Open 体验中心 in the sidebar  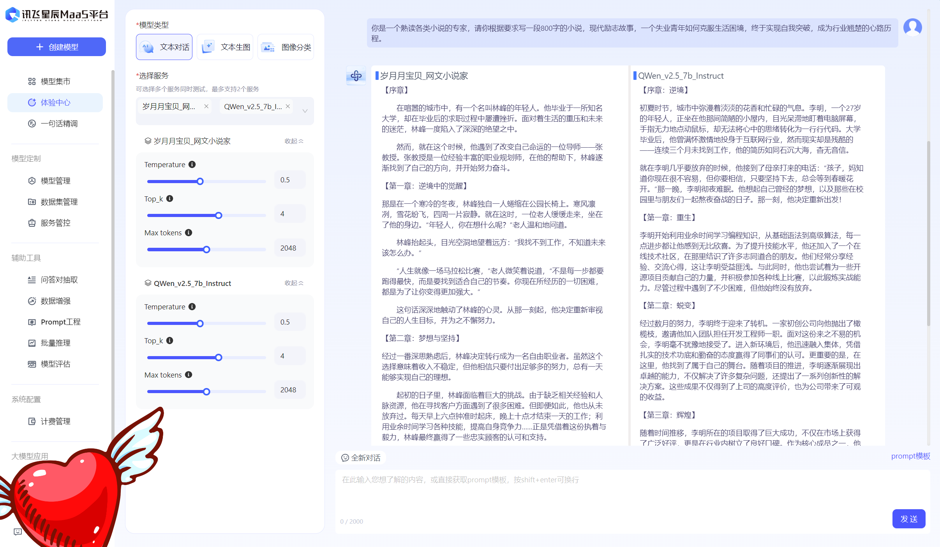(x=55, y=102)
